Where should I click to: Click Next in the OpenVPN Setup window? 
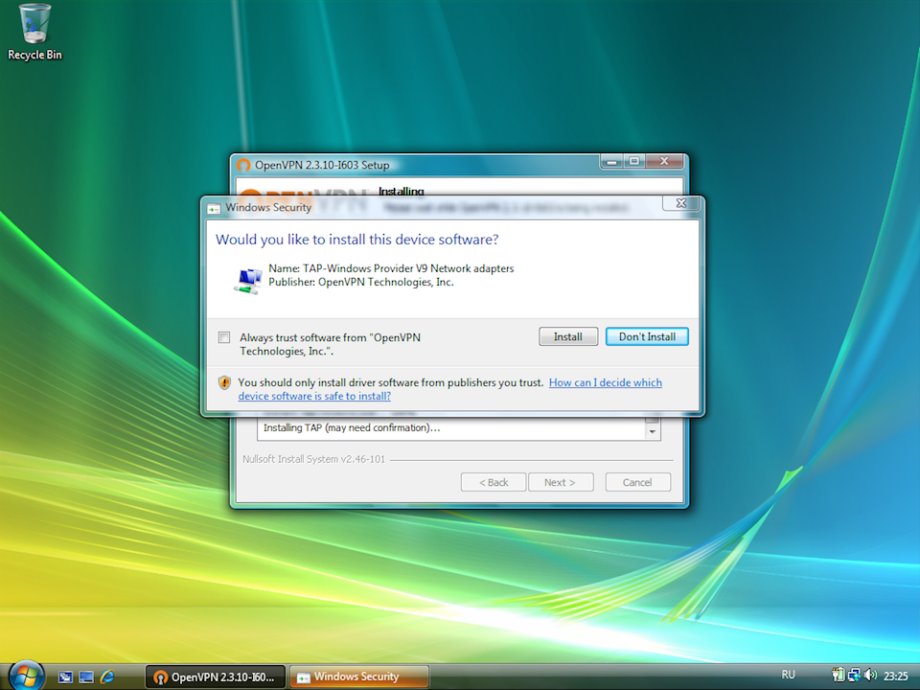pyautogui.click(x=561, y=482)
